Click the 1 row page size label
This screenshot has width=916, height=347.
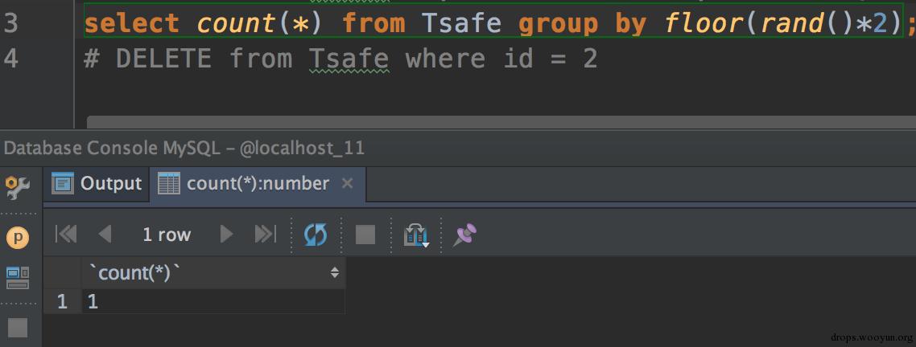[x=167, y=235]
